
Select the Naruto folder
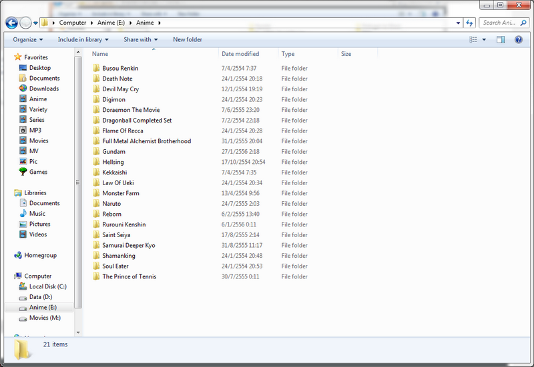(111, 204)
